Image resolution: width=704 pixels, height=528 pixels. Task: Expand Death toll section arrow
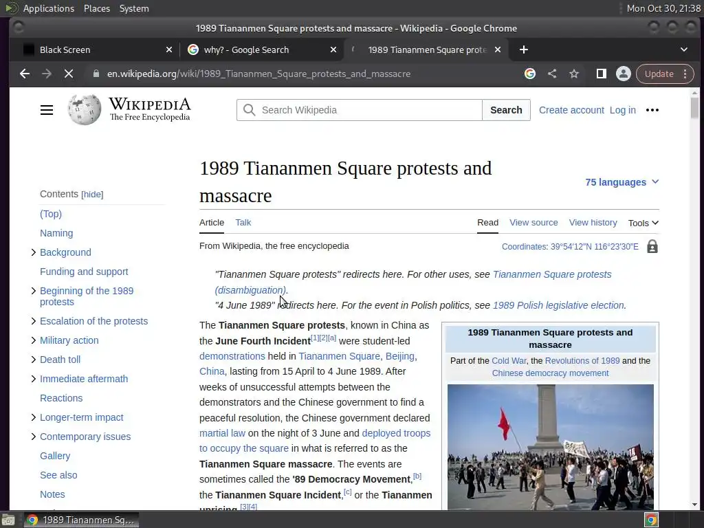(33, 360)
